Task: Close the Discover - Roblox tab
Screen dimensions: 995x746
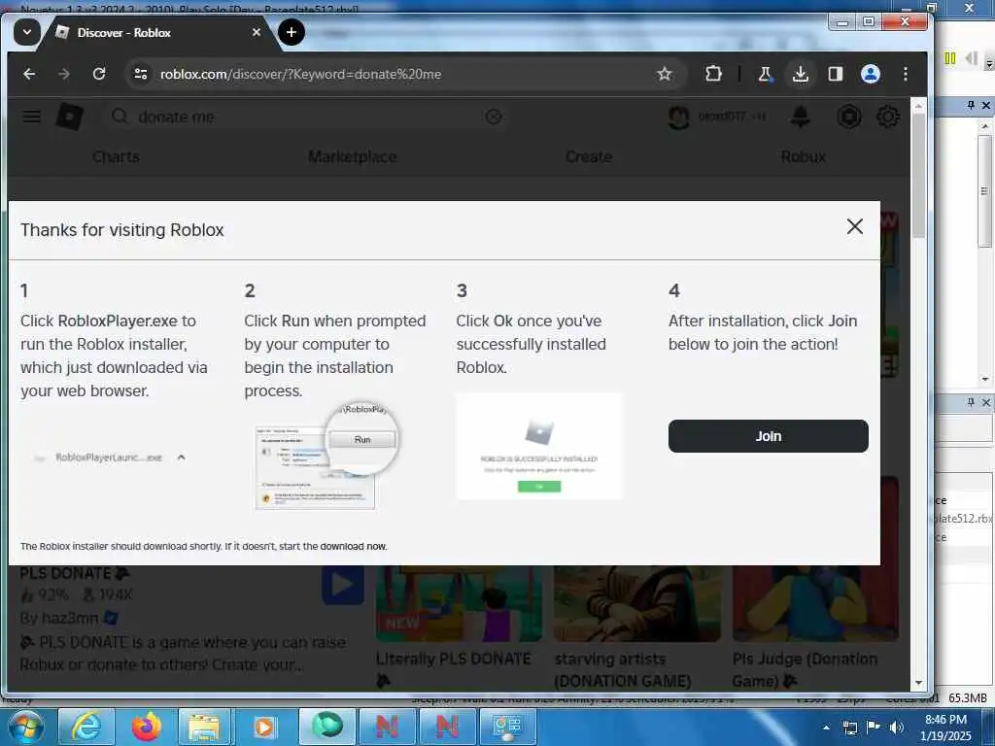Action: point(257,32)
